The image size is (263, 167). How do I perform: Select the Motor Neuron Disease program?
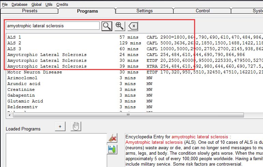[x=34, y=72]
